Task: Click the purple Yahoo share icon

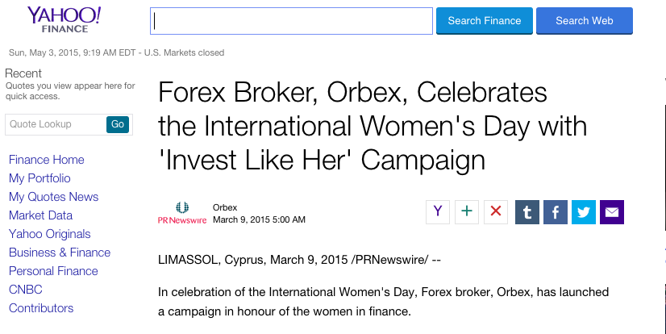Action: pyautogui.click(x=438, y=212)
